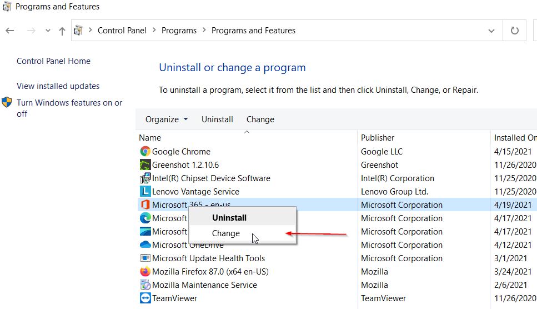
Task: Expand the address bar history dropdown
Action: (491, 31)
